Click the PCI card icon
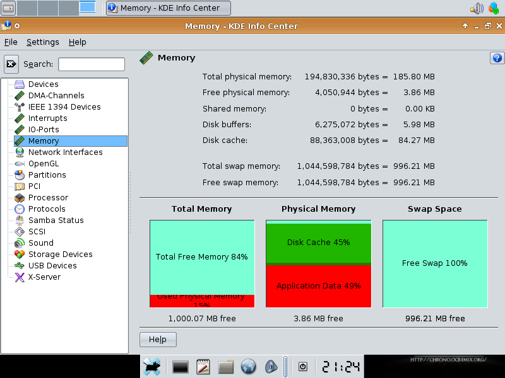The height and width of the screenshot is (378, 505). tap(20, 186)
